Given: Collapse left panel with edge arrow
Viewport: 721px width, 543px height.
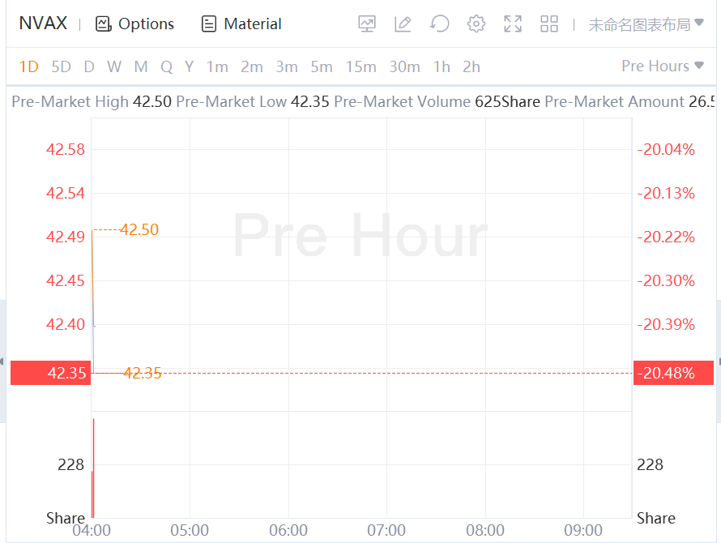Looking at the screenshot, I should point(2,361).
